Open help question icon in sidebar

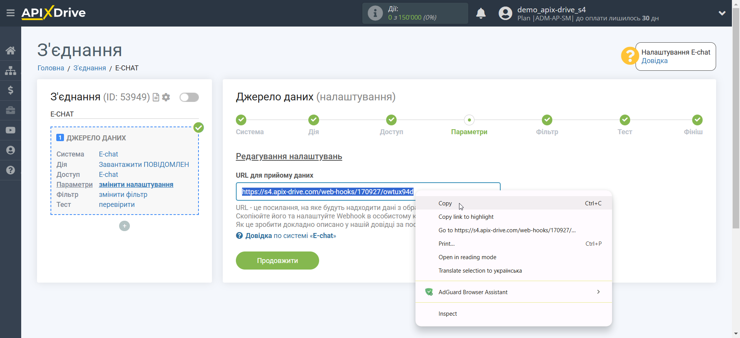click(10, 170)
